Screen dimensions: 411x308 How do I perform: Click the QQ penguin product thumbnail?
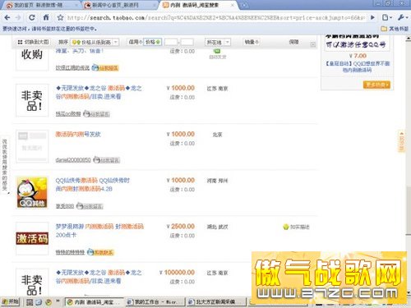pyautogui.click(x=32, y=192)
